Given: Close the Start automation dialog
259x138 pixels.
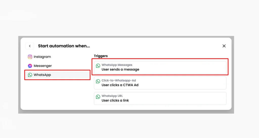Looking at the screenshot, I should click(224, 46).
